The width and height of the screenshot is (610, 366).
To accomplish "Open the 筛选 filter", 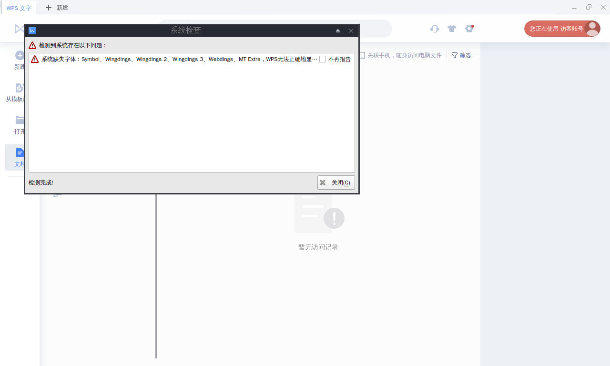I will click(461, 55).
